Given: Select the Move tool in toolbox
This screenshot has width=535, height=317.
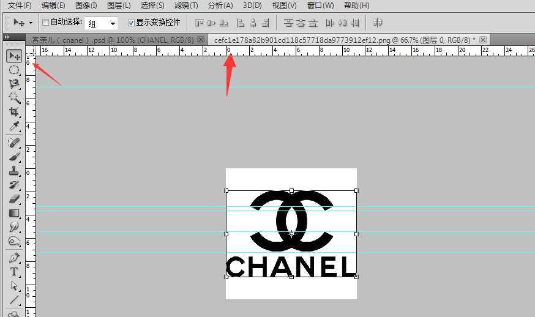Looking at the screenshot, I should pyautogui.click(x=14, y=56).
